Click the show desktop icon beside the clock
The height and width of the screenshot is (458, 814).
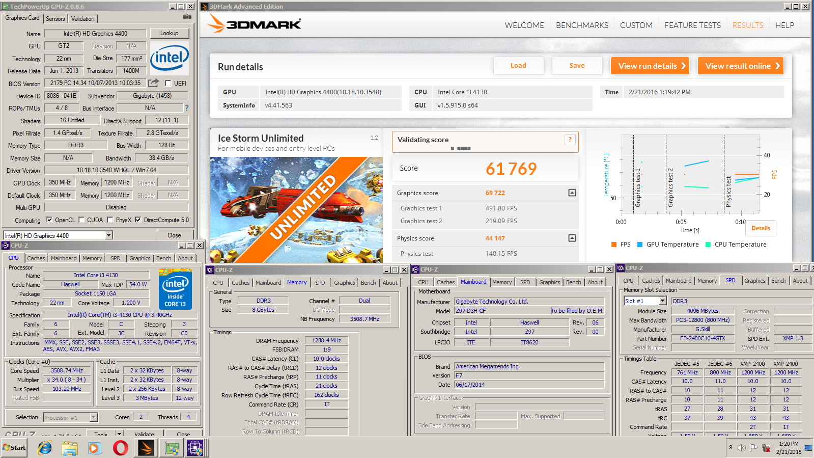coord(808,448)
